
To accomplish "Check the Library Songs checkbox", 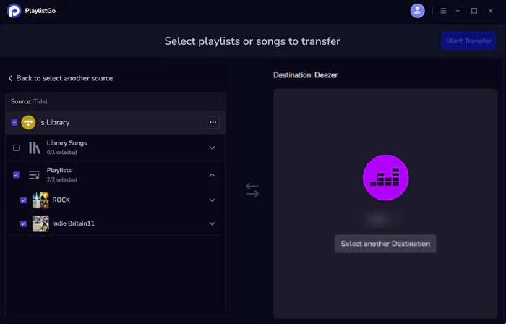I will (16, 148).
